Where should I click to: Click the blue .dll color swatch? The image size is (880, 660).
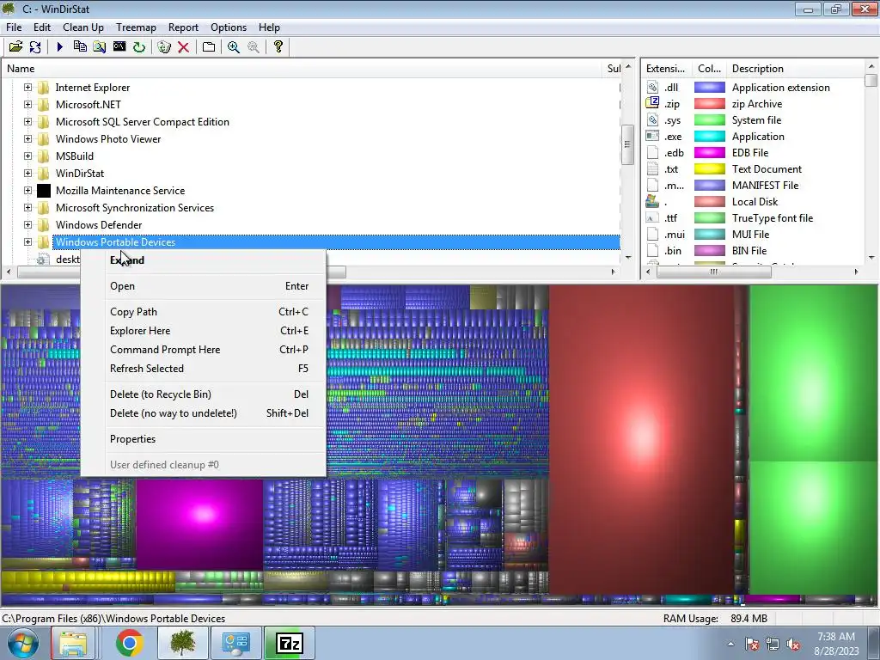(x=709, y=88)
